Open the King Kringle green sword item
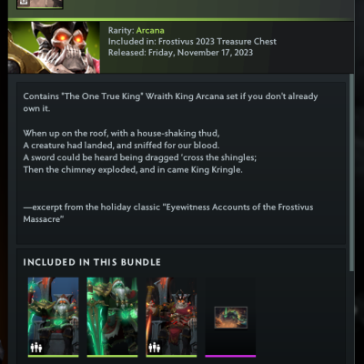 click(112, 316)
